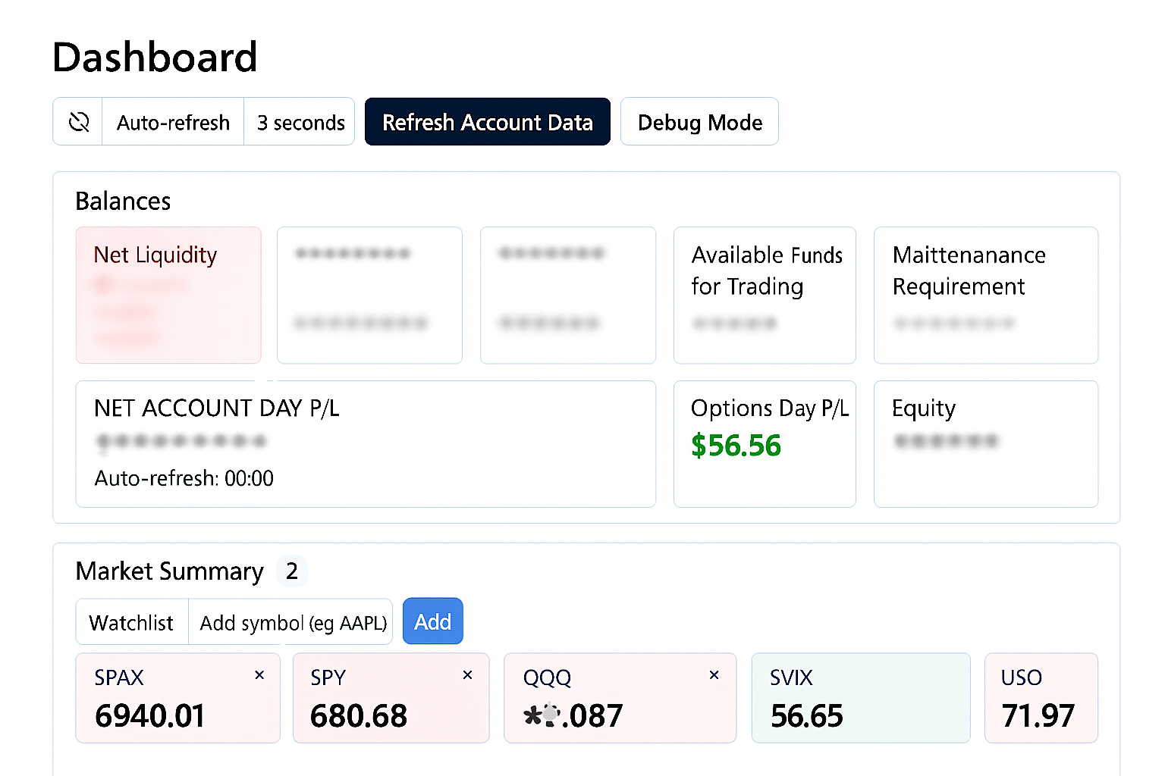
Task: Click the NET ACCOUNT DAY P/L card
Action: point(365,443)
